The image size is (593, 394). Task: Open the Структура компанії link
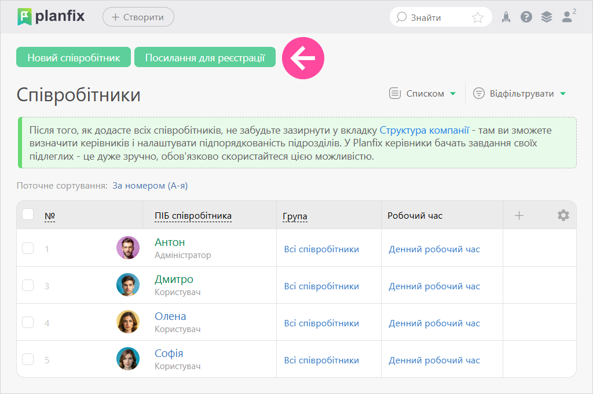424,130
